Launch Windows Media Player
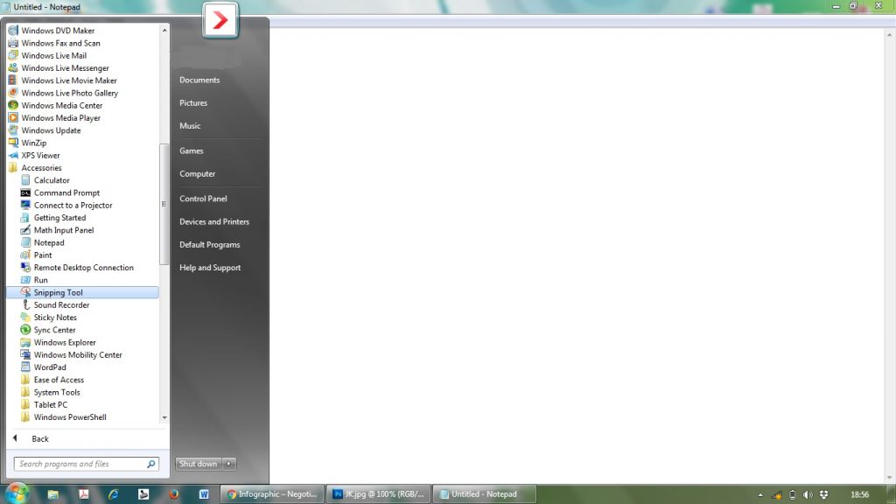Screen dimensions: 896x504 [59, 117]
